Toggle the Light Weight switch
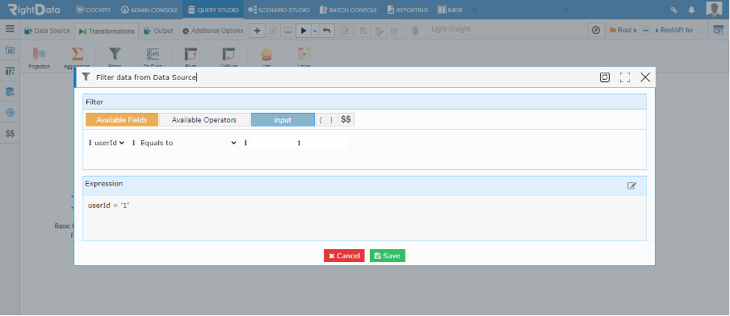 pyautogui.click(x=421, y=31)
